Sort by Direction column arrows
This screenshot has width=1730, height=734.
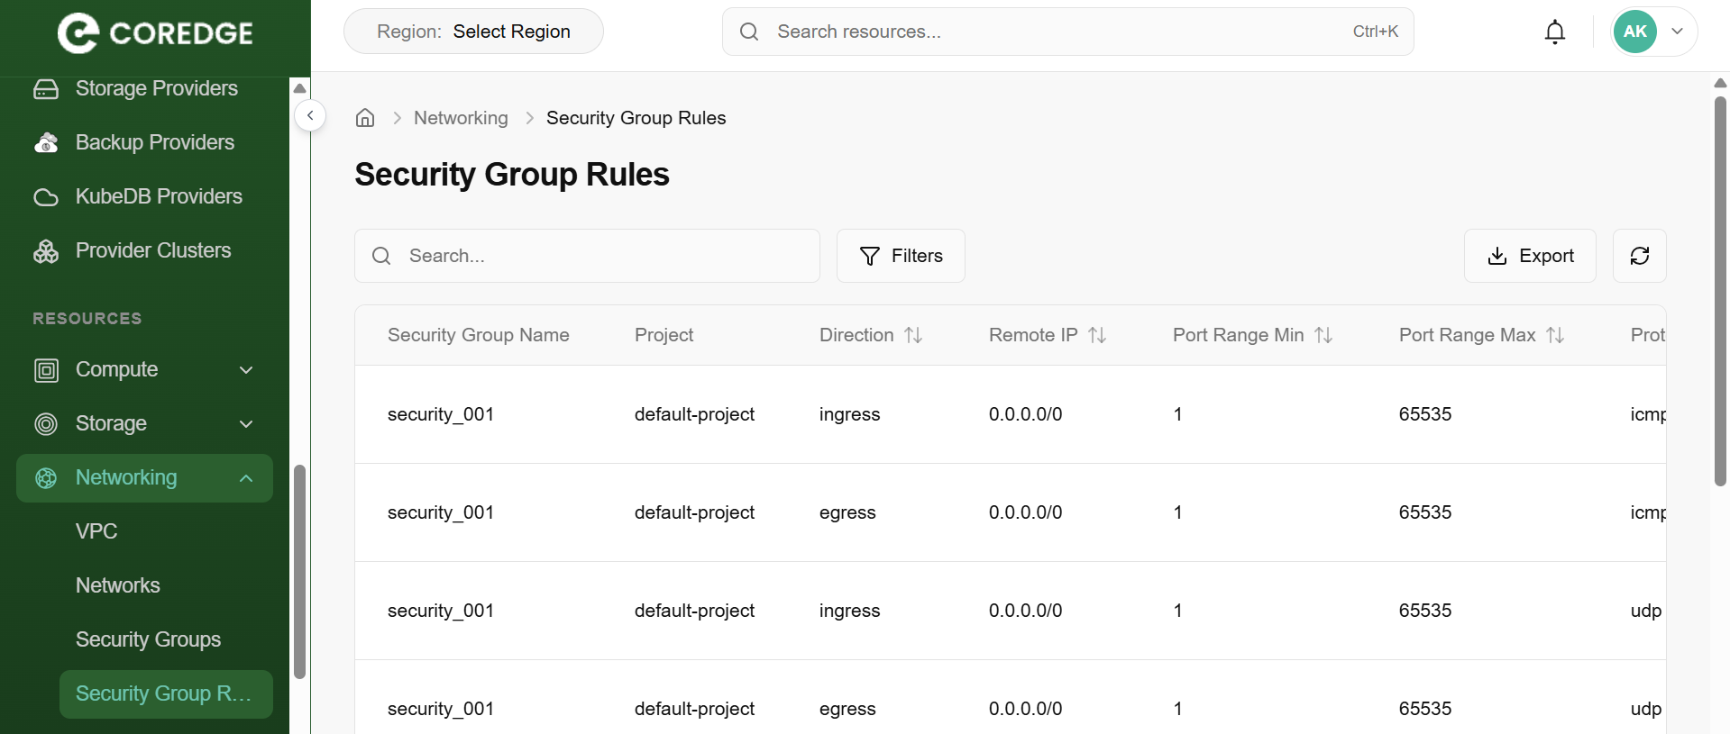tap(913, 335)
